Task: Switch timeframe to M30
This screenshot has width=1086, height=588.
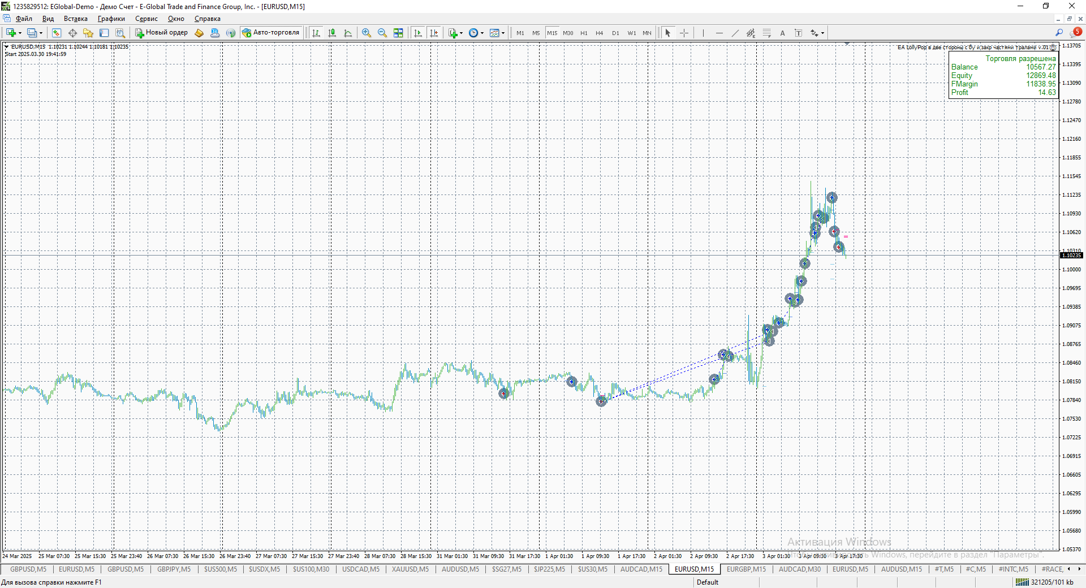Action: click(x=568, y=33)
